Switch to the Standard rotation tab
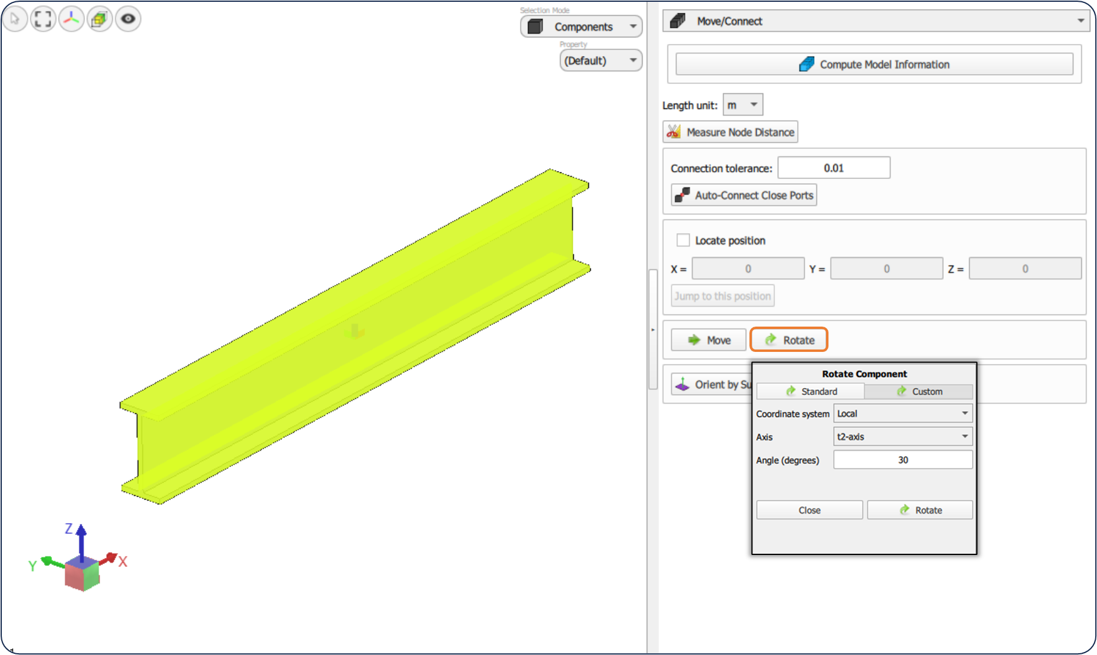The height and width of the screenshot is (655, 1097). click(810, 392)
